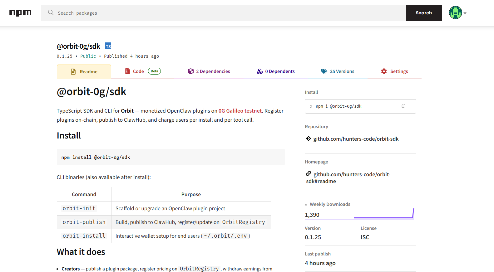The image size is (494, 272).
Task: Click the ISC license value
Action: pyautogui.click(x=365, y=237)
